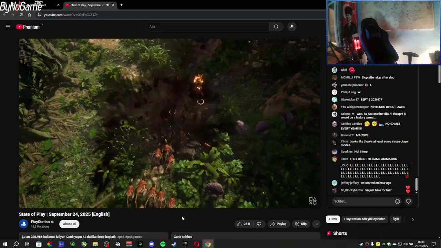Image resolution: width=441 pixels, height=248 pixels.
Task: View site information icon in address bar
Action: (39, 15)
